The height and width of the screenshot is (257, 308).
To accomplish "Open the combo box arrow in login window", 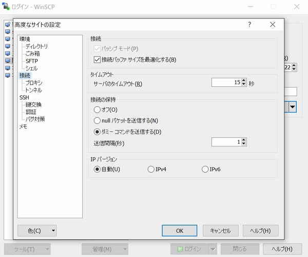I will click(x=293, y=107).
